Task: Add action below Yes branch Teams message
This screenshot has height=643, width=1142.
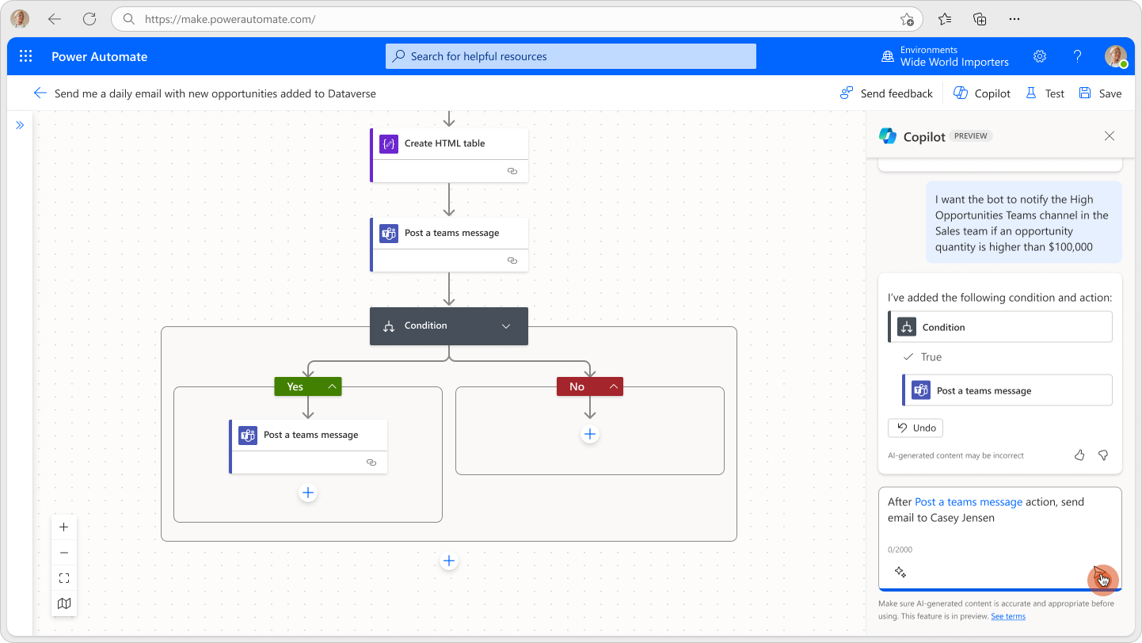Action: [x=308, y=493]
